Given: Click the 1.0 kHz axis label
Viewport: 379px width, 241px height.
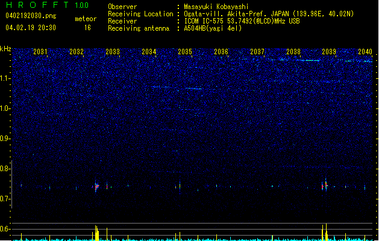Looking at the screenshot, I should pyautogui.click(x=5, y=108).
